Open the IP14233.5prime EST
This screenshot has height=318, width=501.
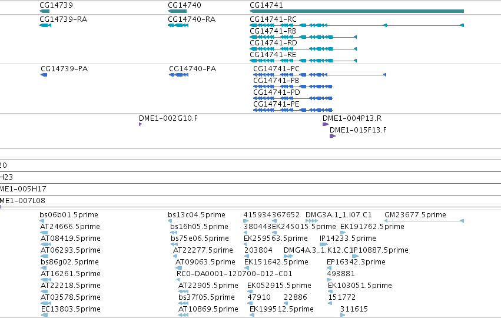tap(348, 238)
